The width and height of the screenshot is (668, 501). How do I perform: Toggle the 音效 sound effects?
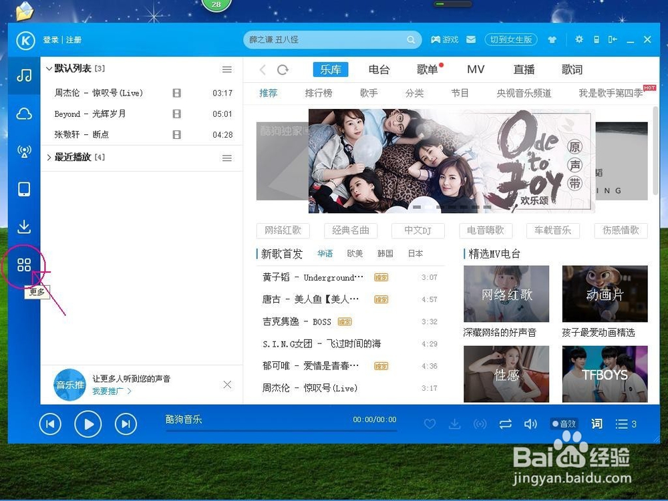pos(564,424)
